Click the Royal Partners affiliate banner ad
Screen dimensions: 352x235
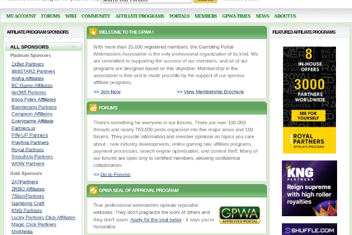309,100
